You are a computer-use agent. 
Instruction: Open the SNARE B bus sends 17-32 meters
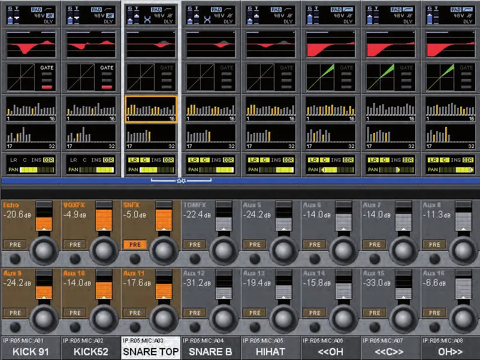click(210, 137)
